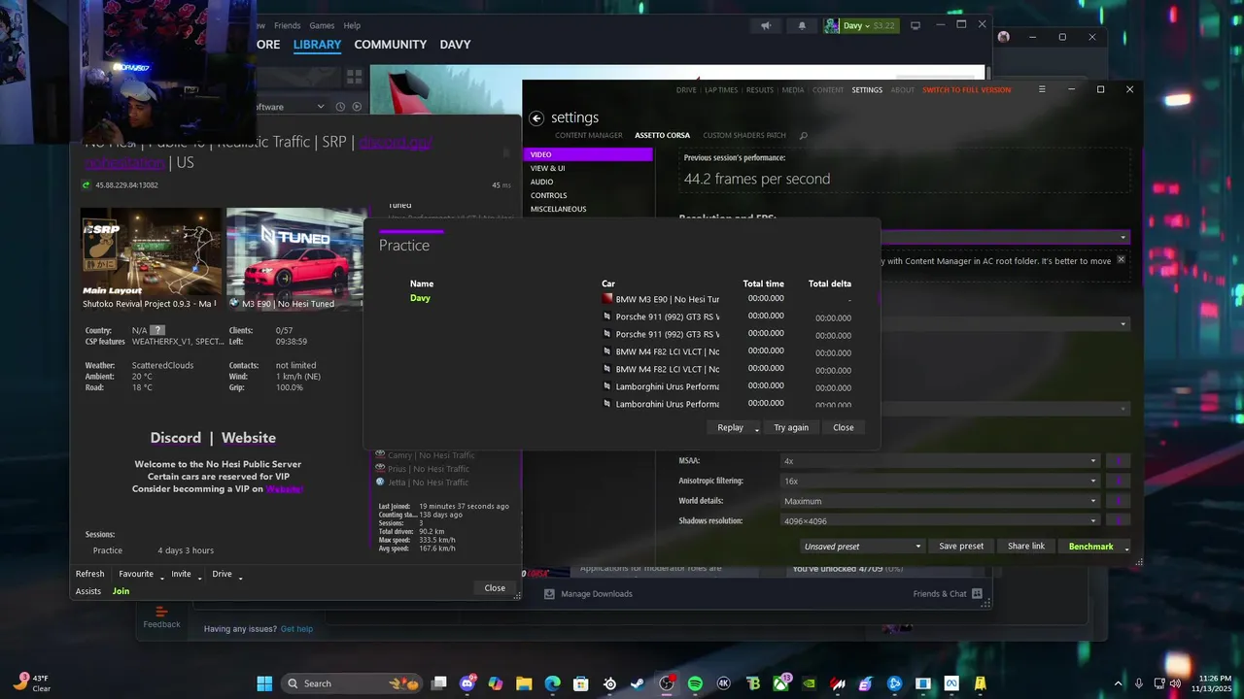The height and width of the screenshot is (699, 1244).
Task: Click the Steam announcements megaphone icon
Action: pyautogui.click(x=767, y=25)
